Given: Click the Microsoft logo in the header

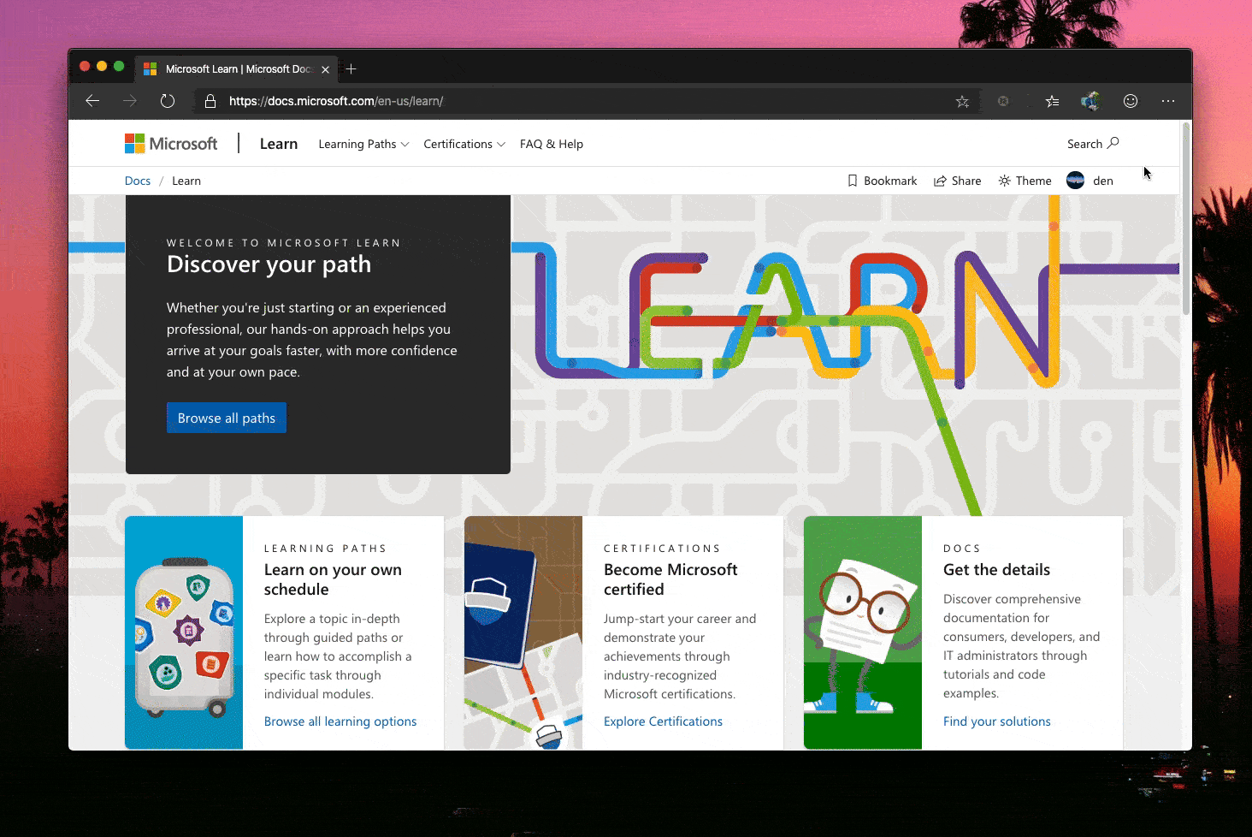Looking at the screenshot, I should [x=171, y=144].
